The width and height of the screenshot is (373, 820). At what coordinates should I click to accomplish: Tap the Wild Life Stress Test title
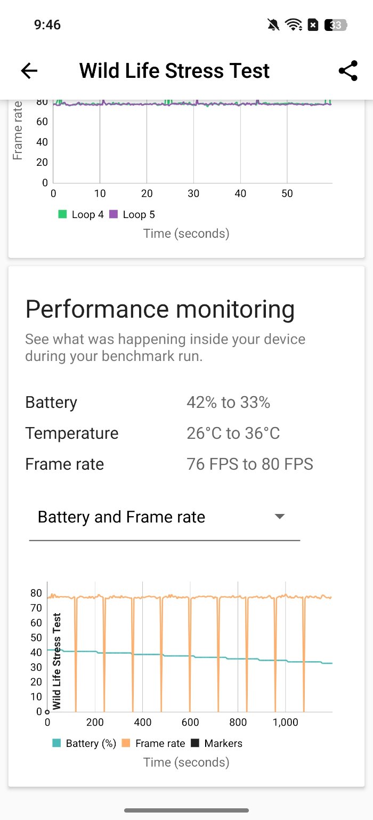(x=175, y=71)
